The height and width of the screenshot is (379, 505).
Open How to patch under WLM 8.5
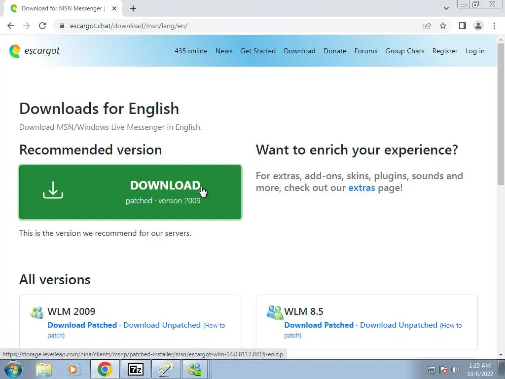click(x=373, y=330)
